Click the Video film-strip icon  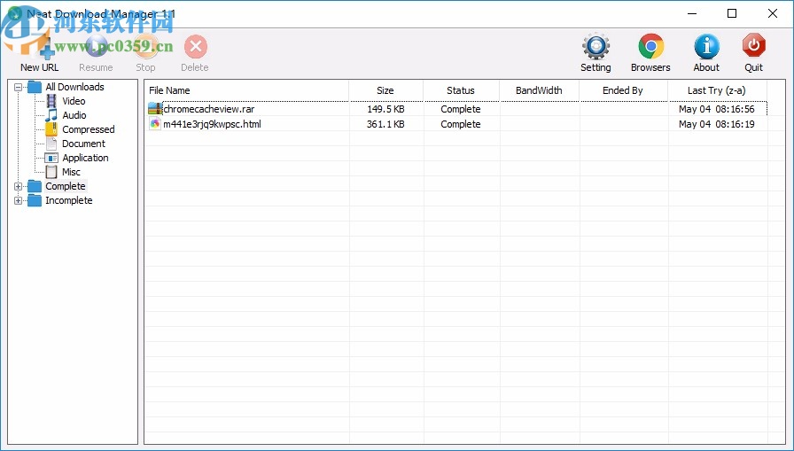pos(51,101)
